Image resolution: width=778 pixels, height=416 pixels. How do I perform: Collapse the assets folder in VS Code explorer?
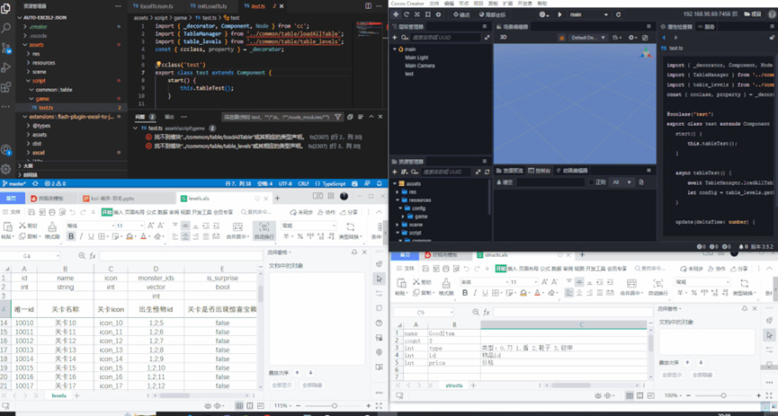pyautogui.click(x=36, y=44)
